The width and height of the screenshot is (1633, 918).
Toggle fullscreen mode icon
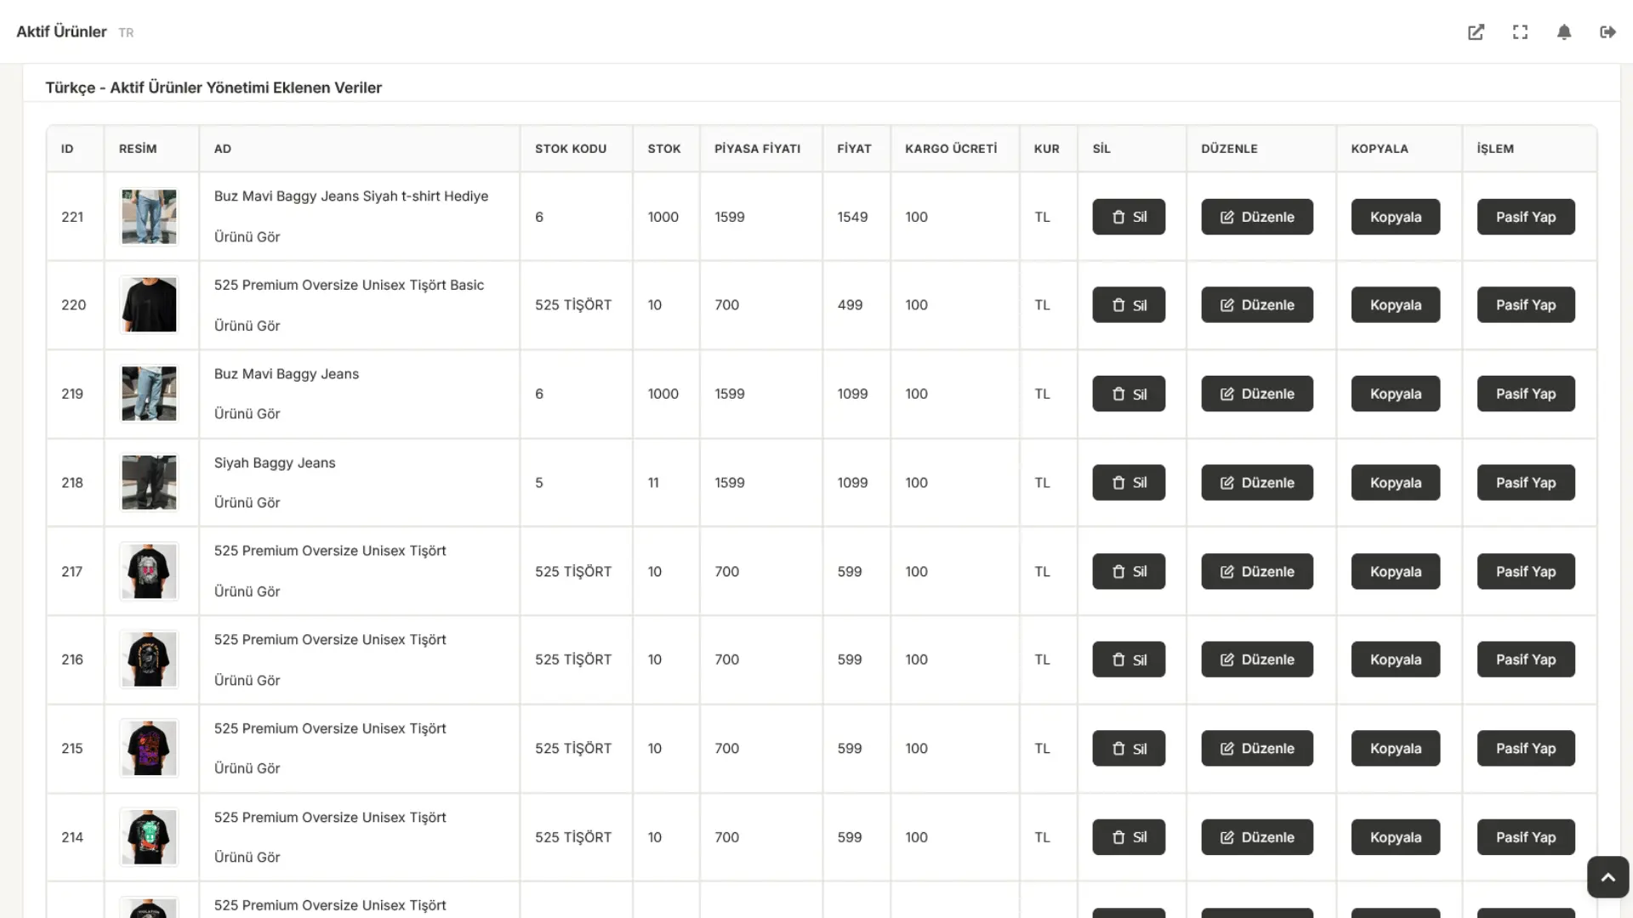click(1520, 32)
